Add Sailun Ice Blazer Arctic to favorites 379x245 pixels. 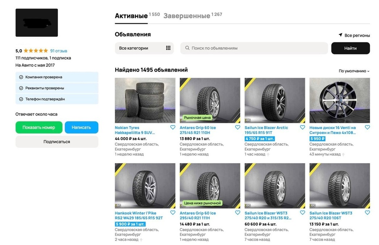303,128
